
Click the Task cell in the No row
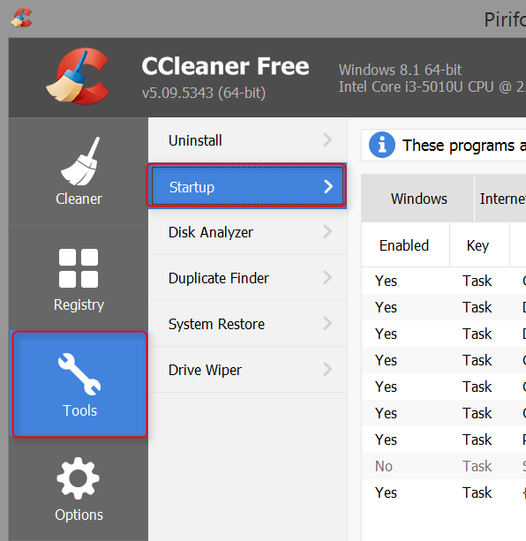[477, 466]
